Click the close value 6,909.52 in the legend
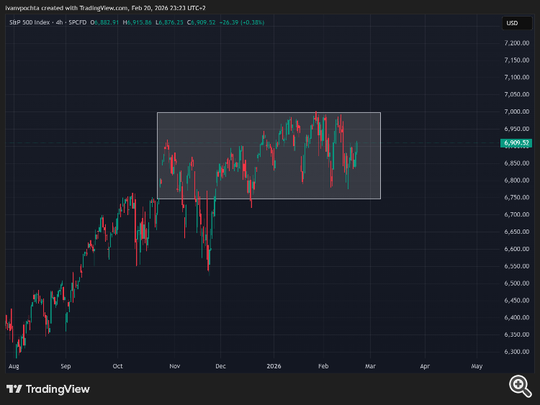 pos(203,22)
